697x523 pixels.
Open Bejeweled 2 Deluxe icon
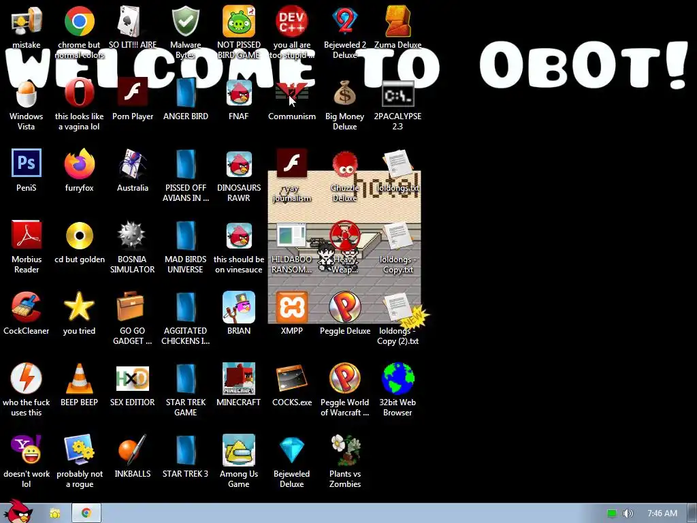(345, 21)
